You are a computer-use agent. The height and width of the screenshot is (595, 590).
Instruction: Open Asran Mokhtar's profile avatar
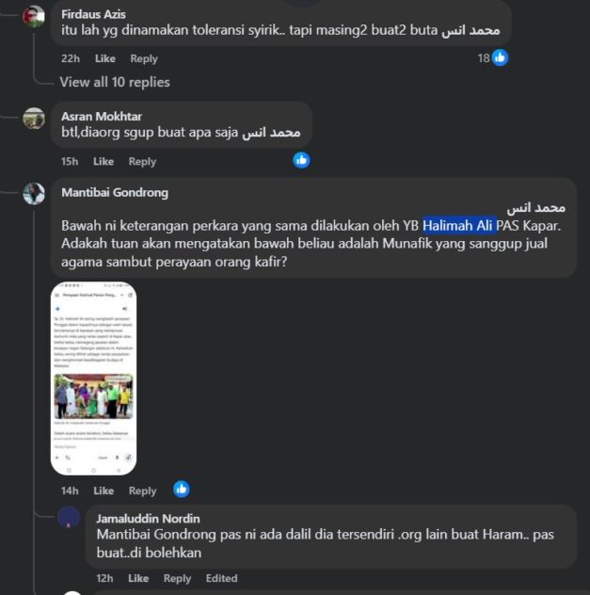pos(34,119)
